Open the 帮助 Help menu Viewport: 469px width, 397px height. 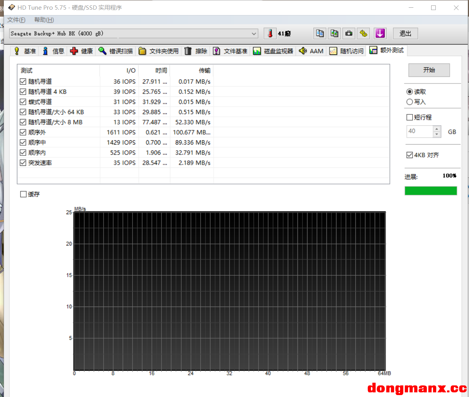(44, 20)
